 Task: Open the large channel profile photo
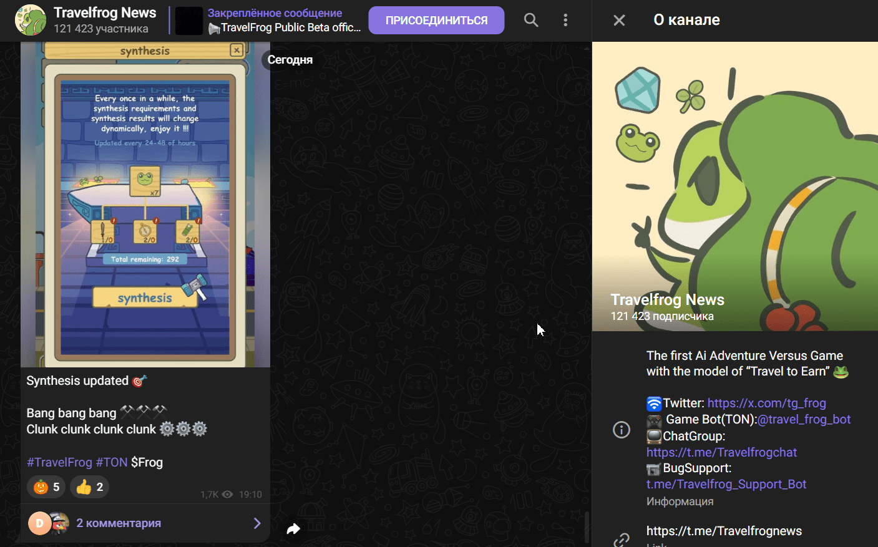(735, 186)
